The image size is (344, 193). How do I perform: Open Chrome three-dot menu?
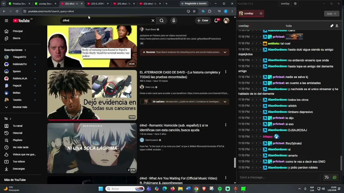click(232, 11)
